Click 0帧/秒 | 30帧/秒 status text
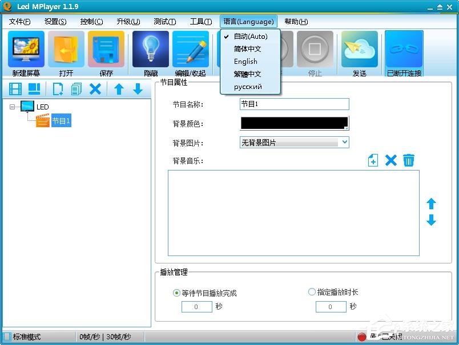Screen dimensions: 459x345 pos(106,337)
